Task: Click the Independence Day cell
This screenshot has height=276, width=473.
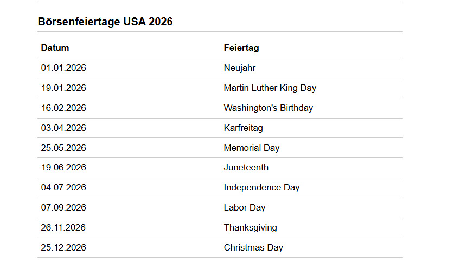Action: 261,187
